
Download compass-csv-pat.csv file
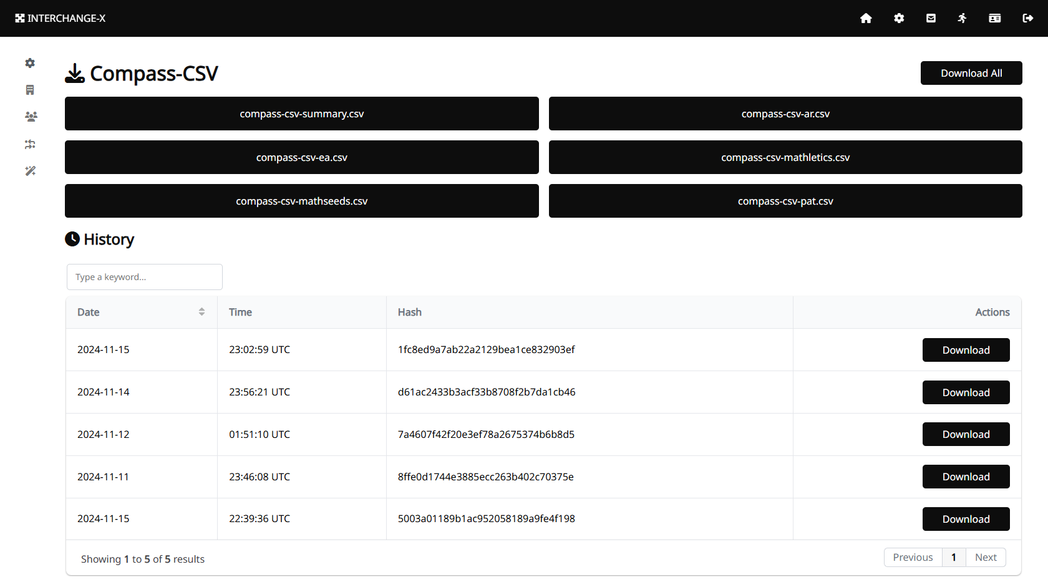click(785, 201)
